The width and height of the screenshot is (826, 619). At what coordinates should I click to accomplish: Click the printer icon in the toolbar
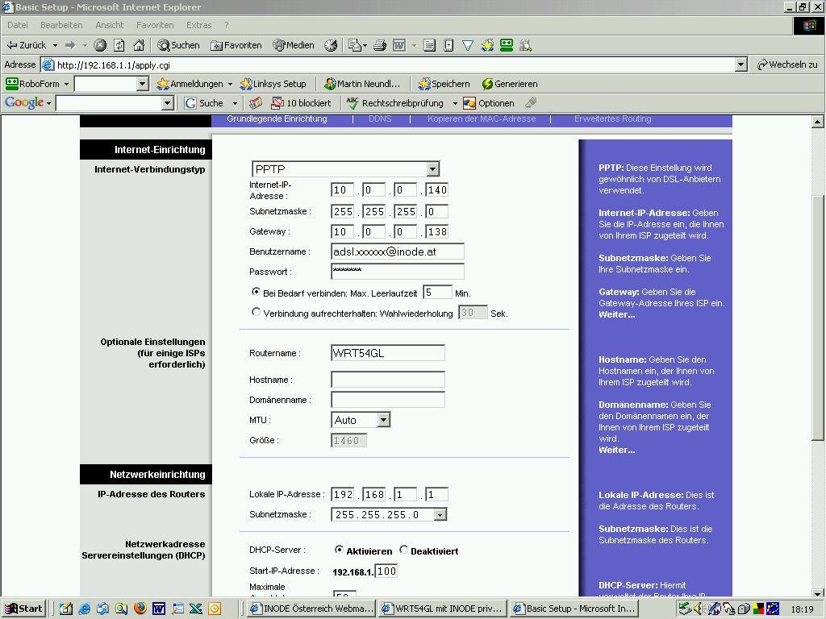[x=380, y=46]
